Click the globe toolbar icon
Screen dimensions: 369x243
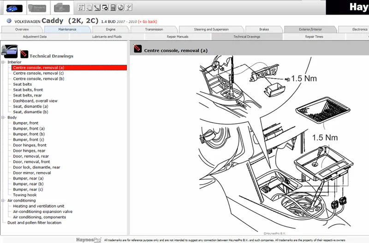tap(121, 7)
